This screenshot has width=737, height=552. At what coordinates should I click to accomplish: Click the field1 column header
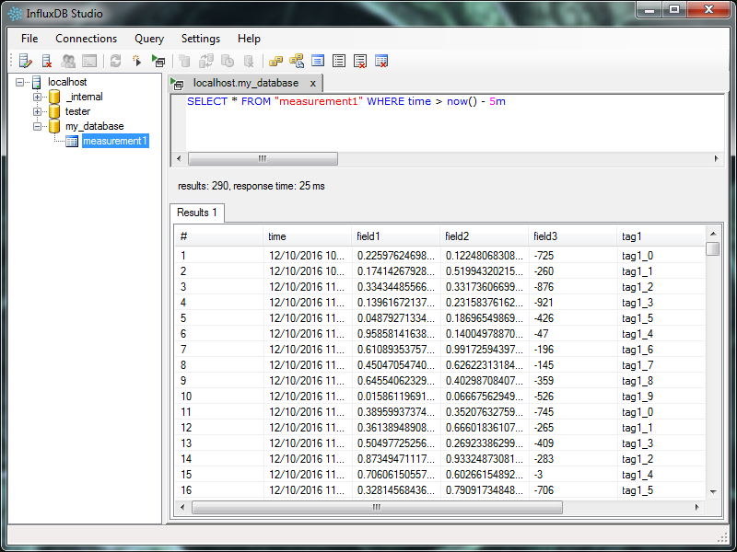394,236
